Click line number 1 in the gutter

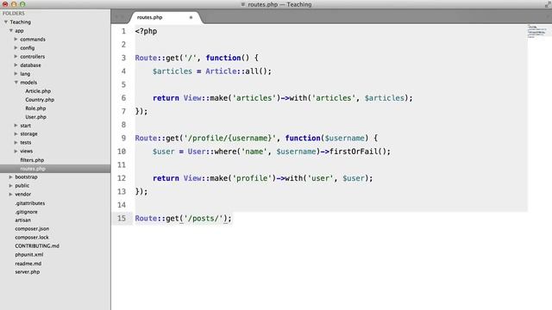[123, 31]
